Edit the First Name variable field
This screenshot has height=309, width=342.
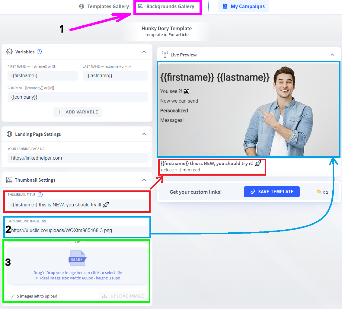pos(43,76)
